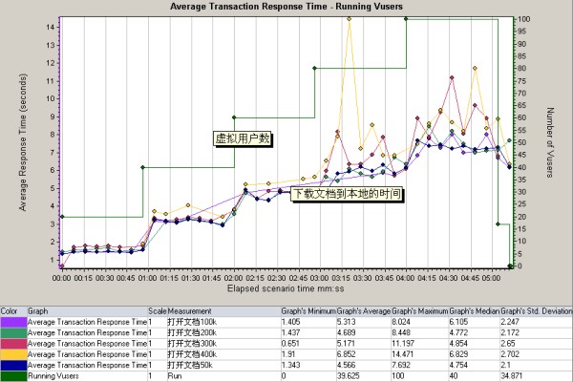The width and height of the screenshot is (573, 382).
Task: Click the dark blue swatch for 打开文档50k
Action: (13, 365)
